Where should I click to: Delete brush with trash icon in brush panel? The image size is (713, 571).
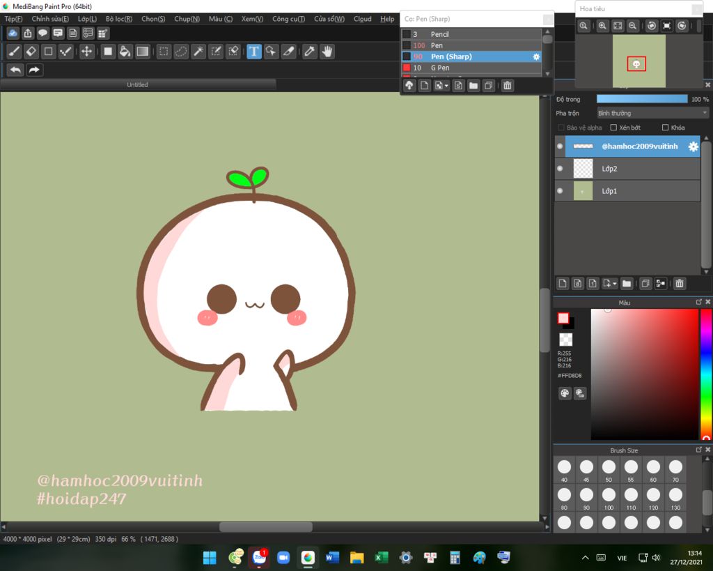(x=508, y=86)
